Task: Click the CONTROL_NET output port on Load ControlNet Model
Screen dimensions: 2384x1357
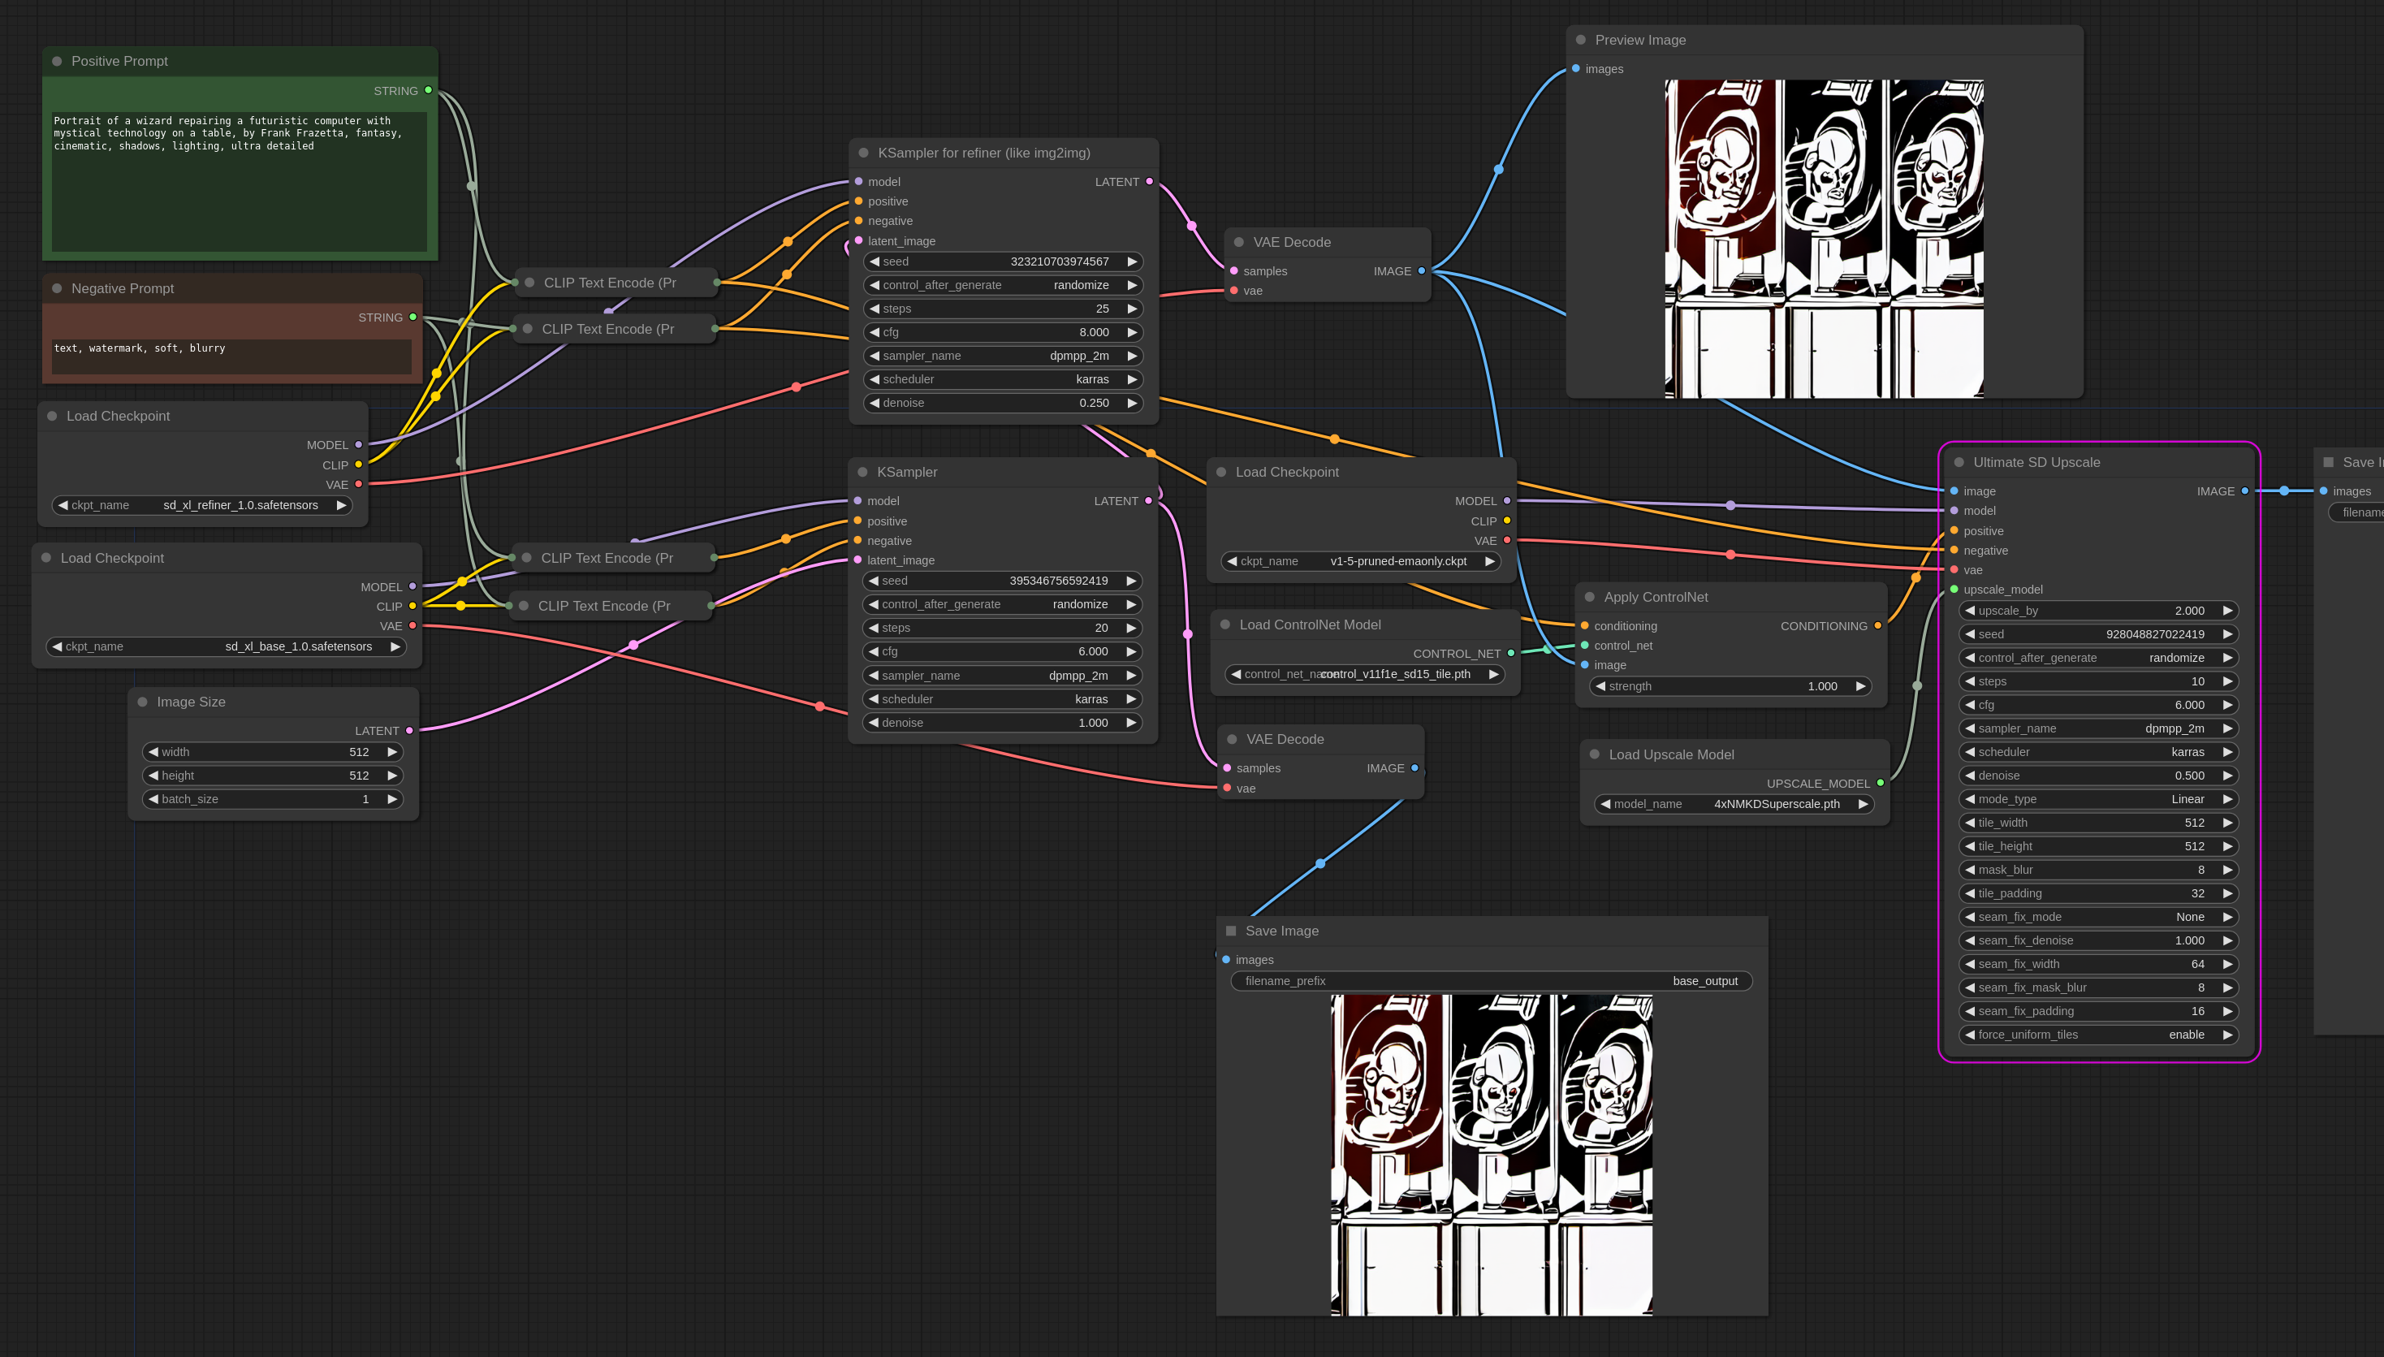Action: click(x=1510, y=654)
